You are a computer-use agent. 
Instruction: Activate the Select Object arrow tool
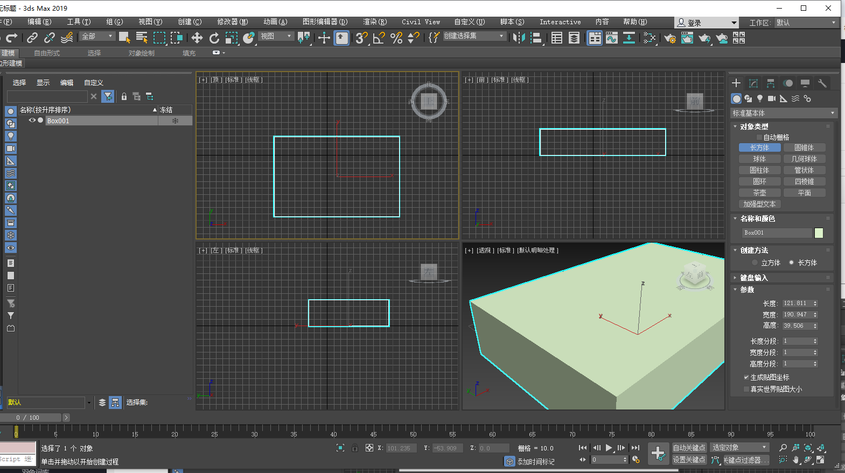(x=125, y=37)
